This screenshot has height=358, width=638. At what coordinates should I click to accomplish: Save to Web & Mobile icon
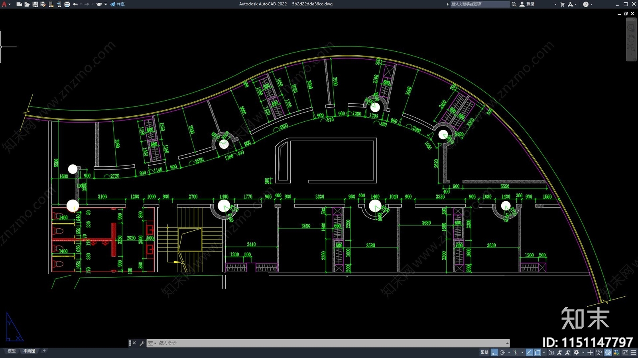(x=59, y=4)
